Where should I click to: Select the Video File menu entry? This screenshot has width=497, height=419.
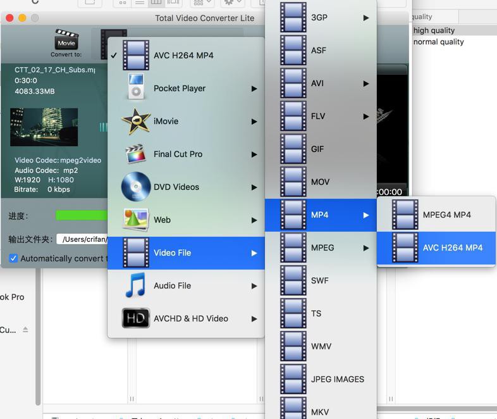point(186,253)
